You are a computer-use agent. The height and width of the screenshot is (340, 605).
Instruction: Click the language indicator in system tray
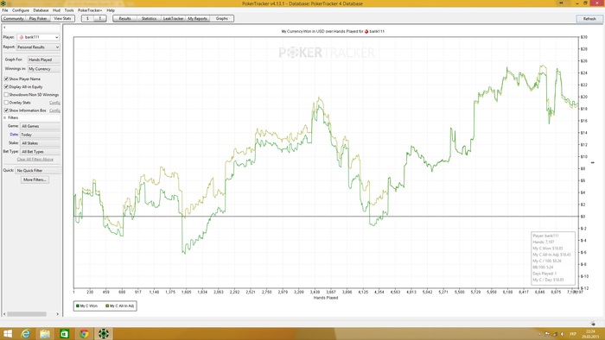pyautogui.click(x=573, y=334)
